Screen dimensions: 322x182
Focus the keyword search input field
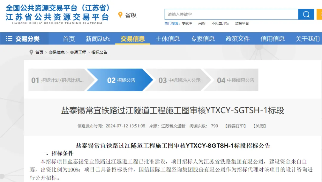231,14
